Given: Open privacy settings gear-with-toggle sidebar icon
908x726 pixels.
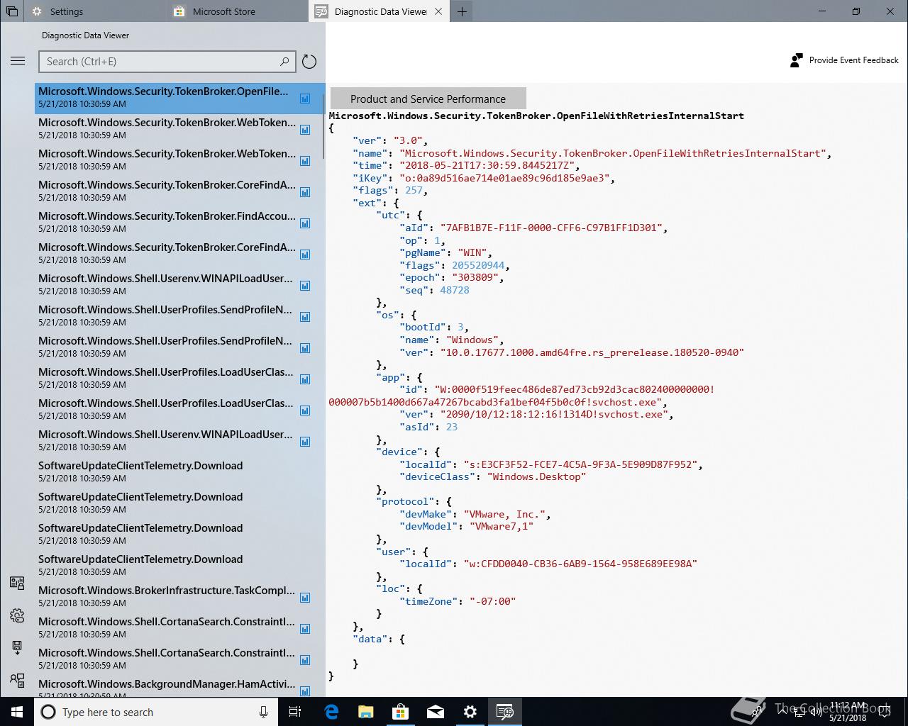Looking at the screenshot, I should tap(18, 615).
